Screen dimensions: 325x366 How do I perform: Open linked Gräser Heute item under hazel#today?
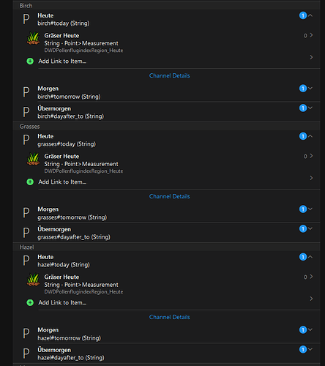(x=170, y=284)
